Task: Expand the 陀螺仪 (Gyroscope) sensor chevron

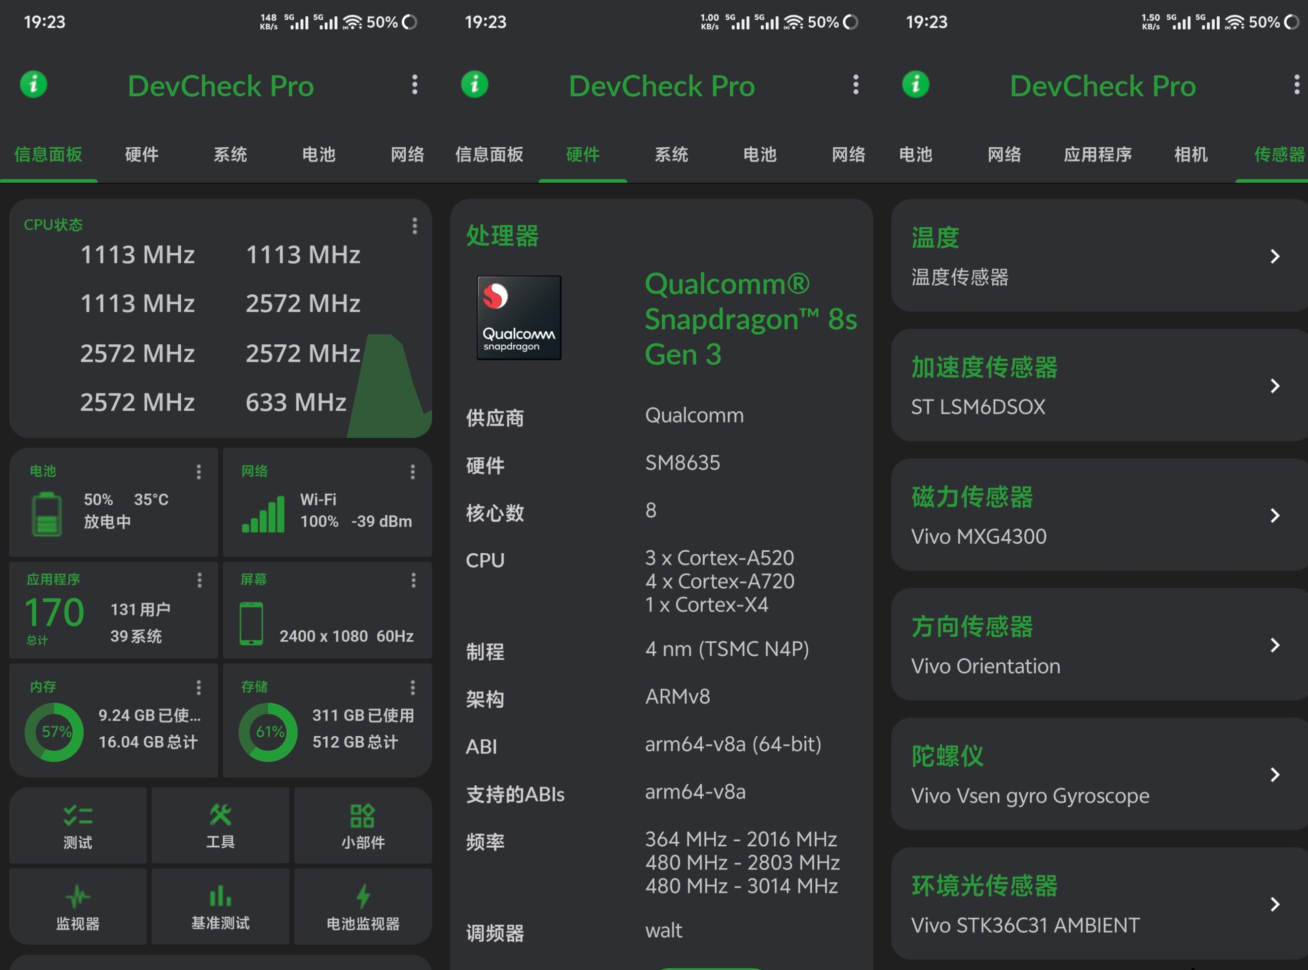Action: point(1274,774)
